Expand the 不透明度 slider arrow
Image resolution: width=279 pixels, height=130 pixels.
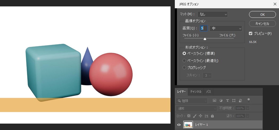(x=248, y=108)
